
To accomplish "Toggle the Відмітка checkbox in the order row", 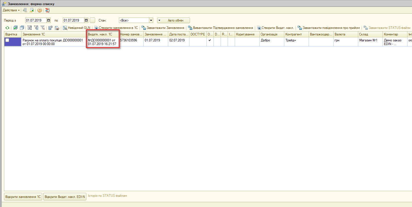I will pyautogui.click(x=7, y=40).
